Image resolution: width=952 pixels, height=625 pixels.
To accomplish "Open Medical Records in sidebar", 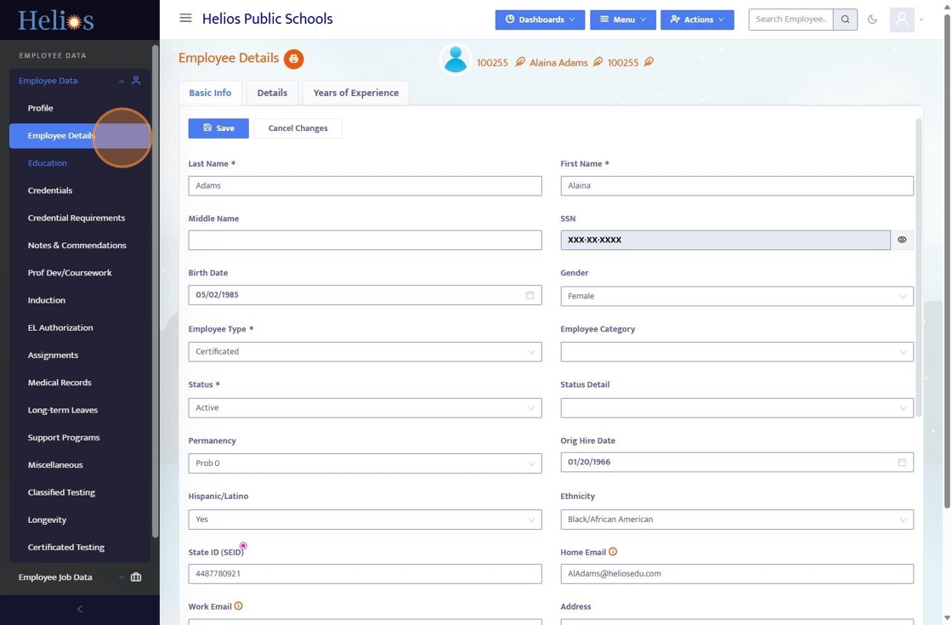I will pyautogui.click(x=59, y=383).
